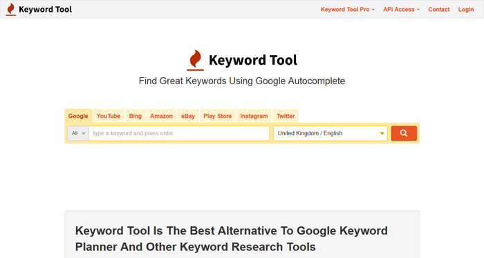Screen dimensions: 484x258
Task: Click the orange magnifier search button
Action: tap(404, 133)
